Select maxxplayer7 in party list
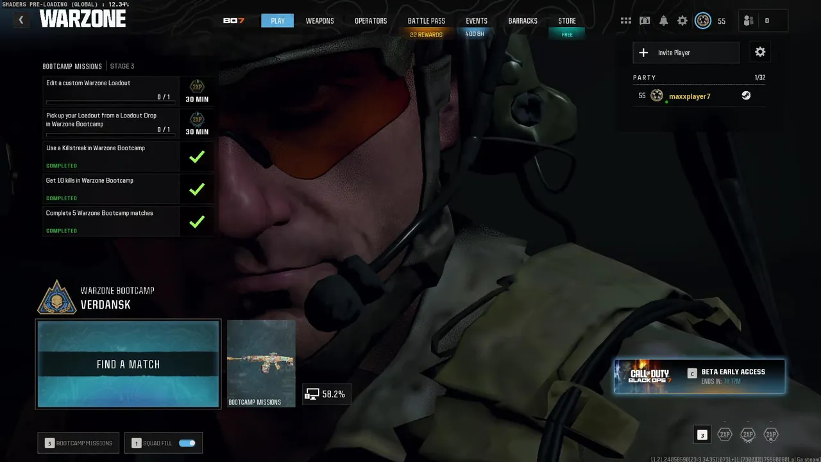Viewport: 821px width, 462px height. (x=699, y=96)
